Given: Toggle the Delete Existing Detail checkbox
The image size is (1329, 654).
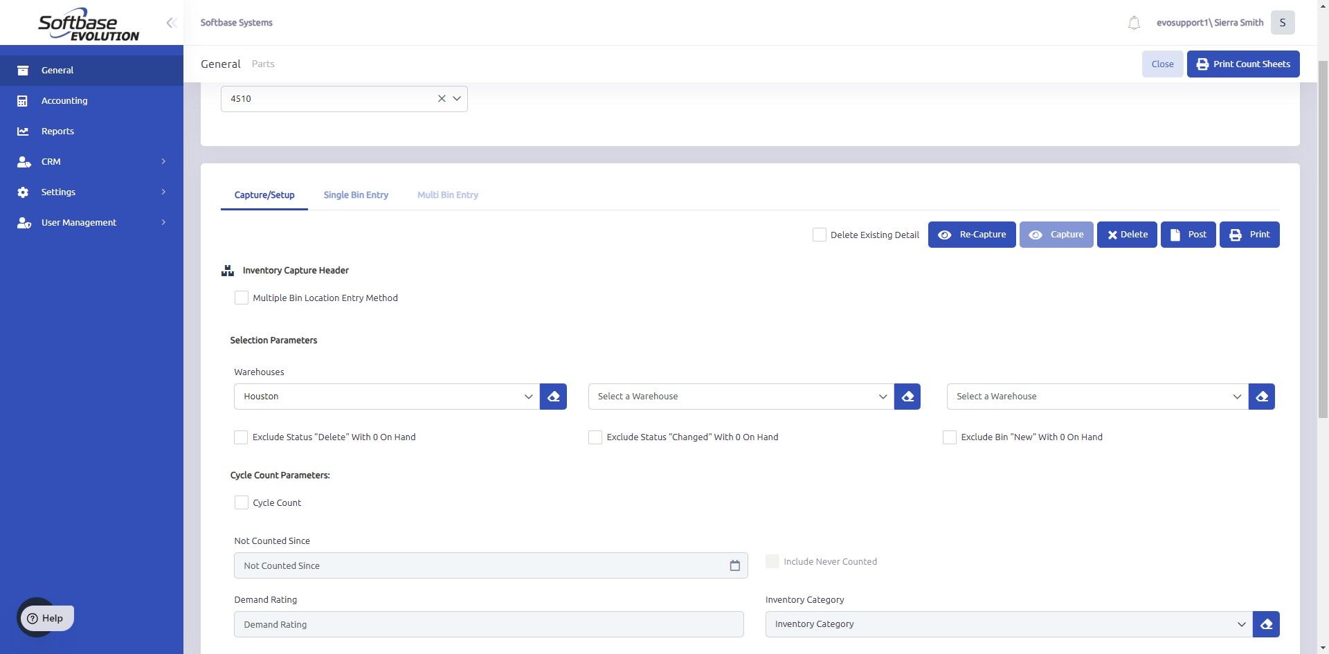Looking at the screenshot, I should pyautogui.click(x=820, y=235).
